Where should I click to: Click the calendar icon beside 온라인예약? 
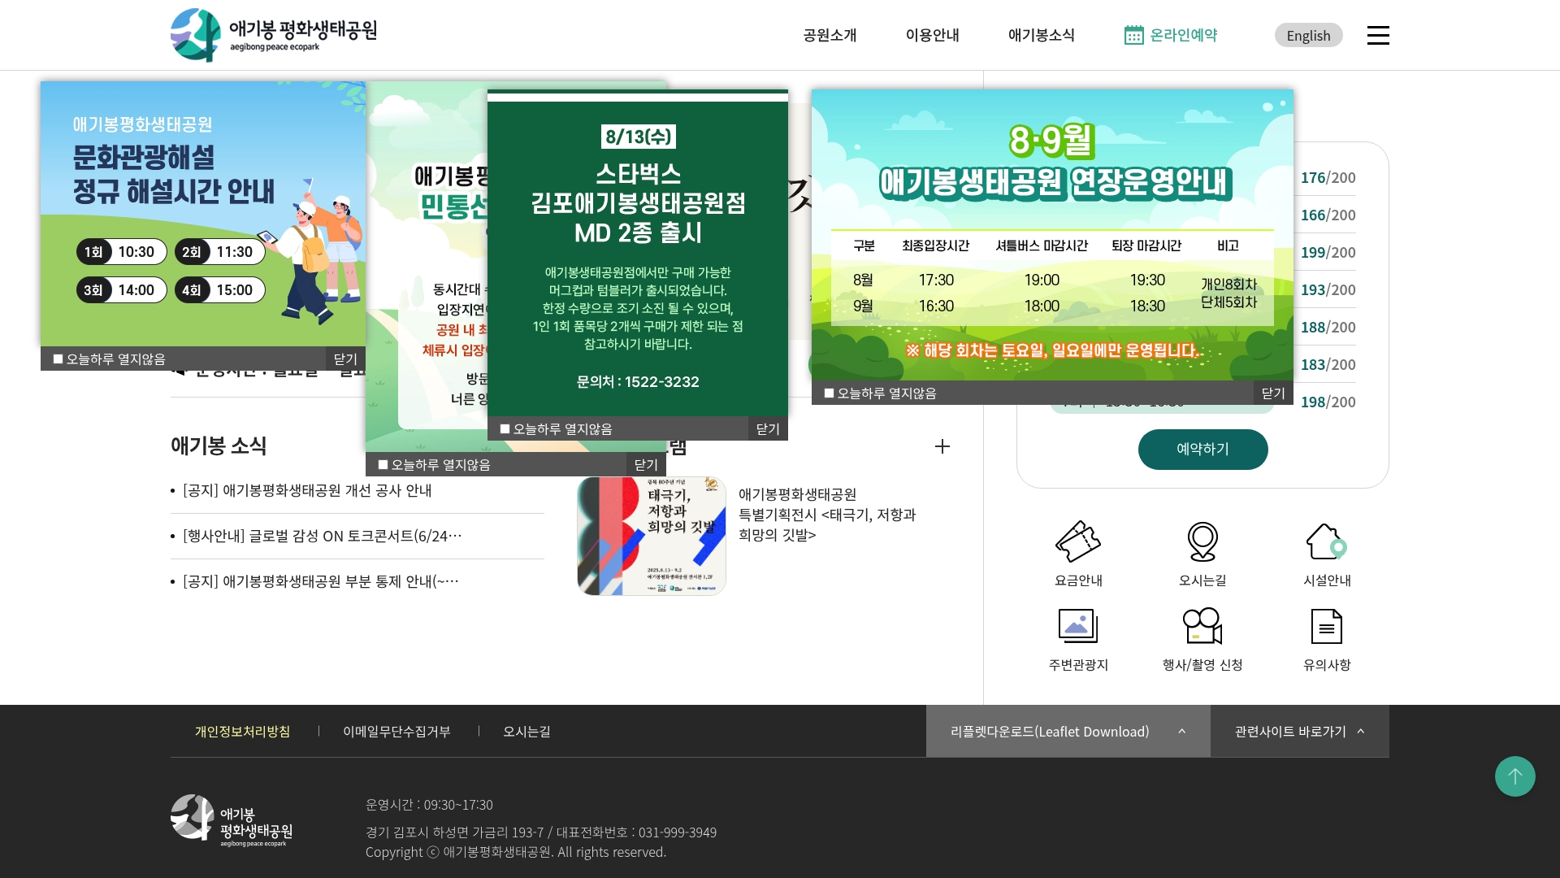tap(1133, 35)
